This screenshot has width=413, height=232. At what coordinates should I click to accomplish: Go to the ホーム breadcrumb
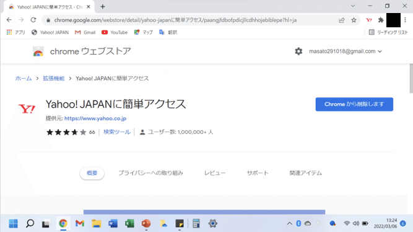24,78
